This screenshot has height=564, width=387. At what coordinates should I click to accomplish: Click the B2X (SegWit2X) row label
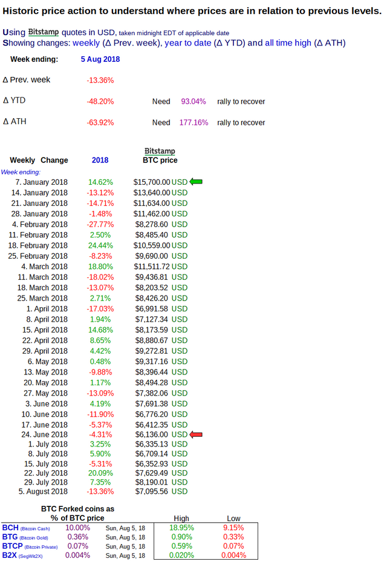[22, 556]
